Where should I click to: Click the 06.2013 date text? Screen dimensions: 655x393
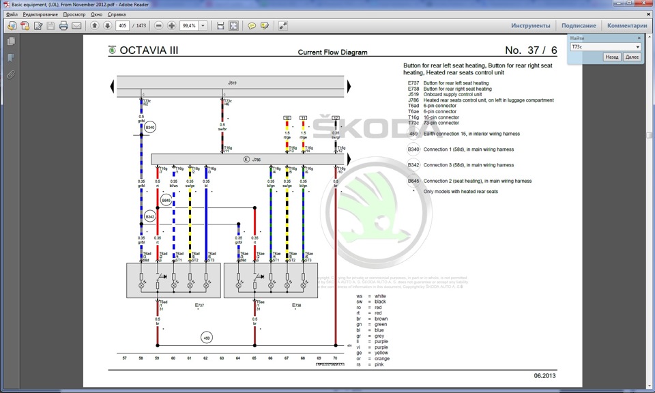click(544, 375)
